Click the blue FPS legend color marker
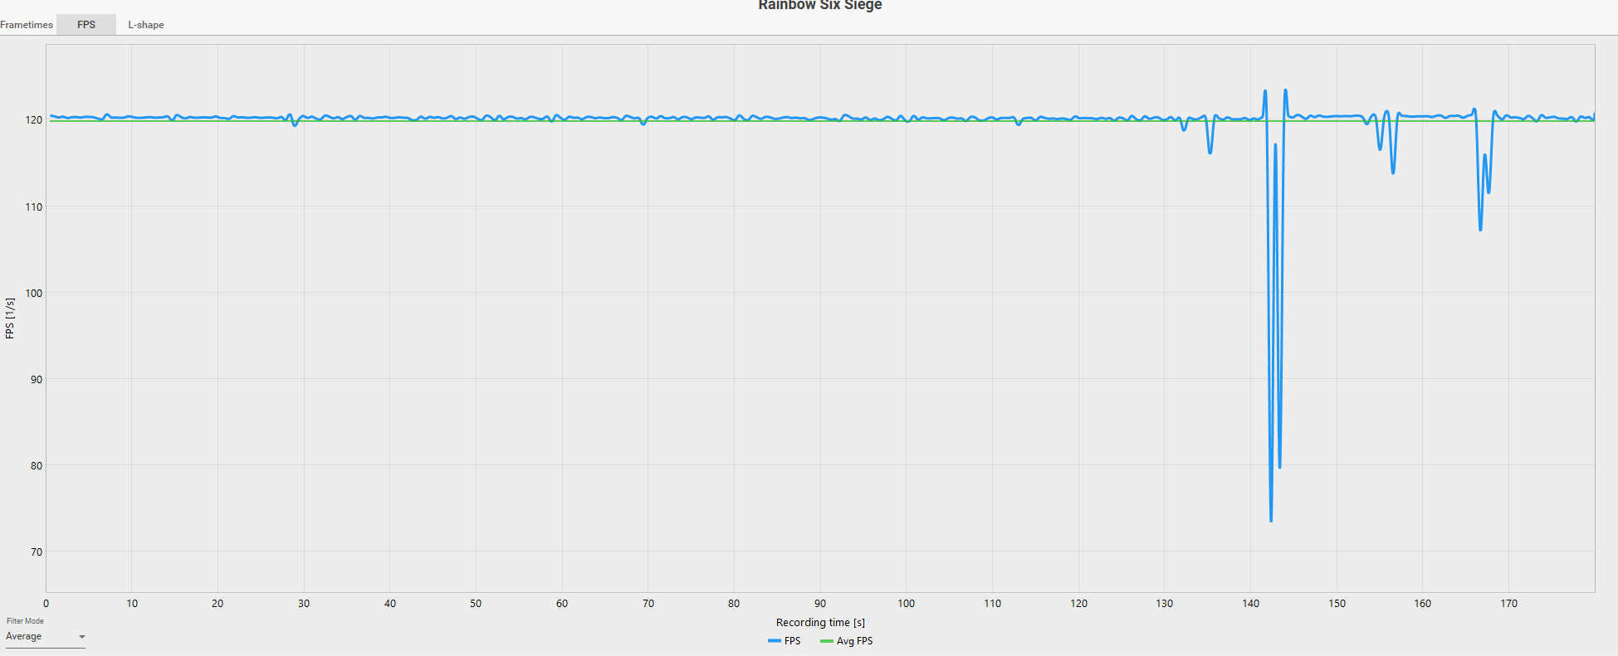1618x656 pixels. coord(774,641)
